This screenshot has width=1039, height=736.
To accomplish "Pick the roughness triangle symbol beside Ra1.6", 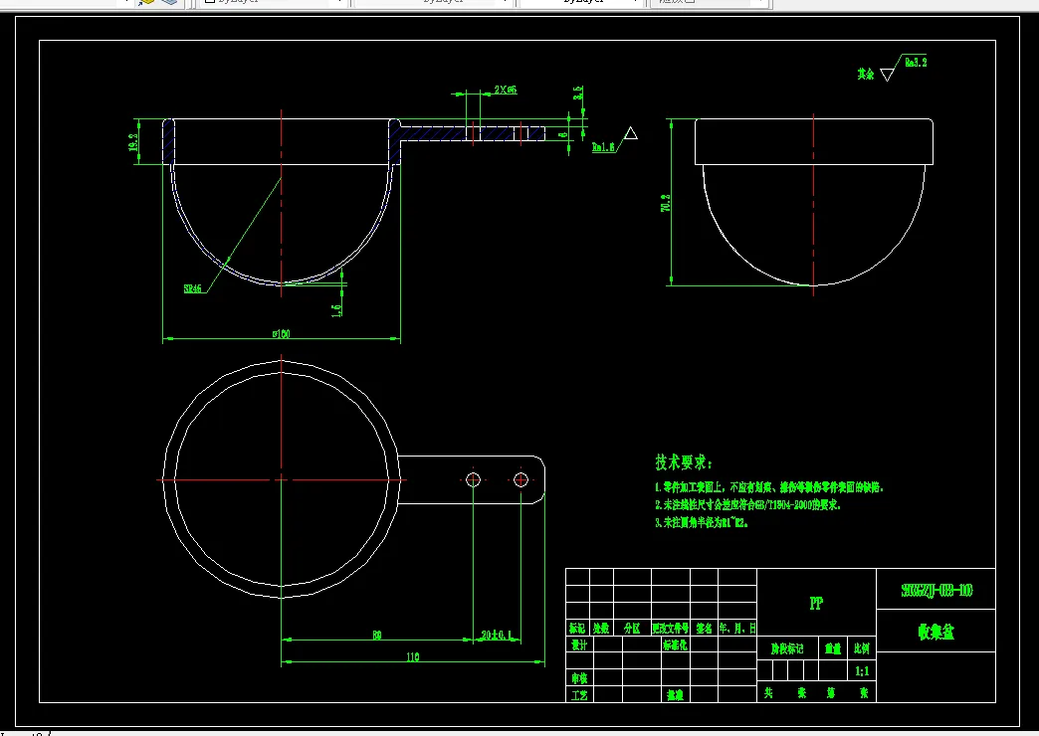I will coord(631,134).
